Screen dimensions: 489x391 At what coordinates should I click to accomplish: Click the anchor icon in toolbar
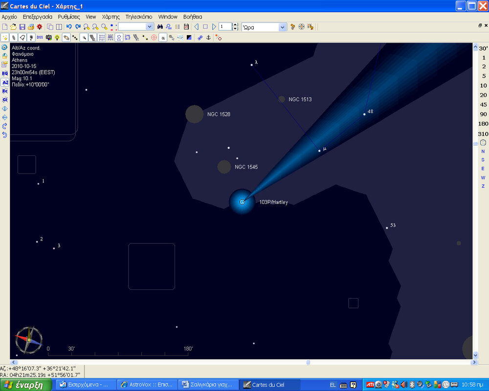pos(208,38)
